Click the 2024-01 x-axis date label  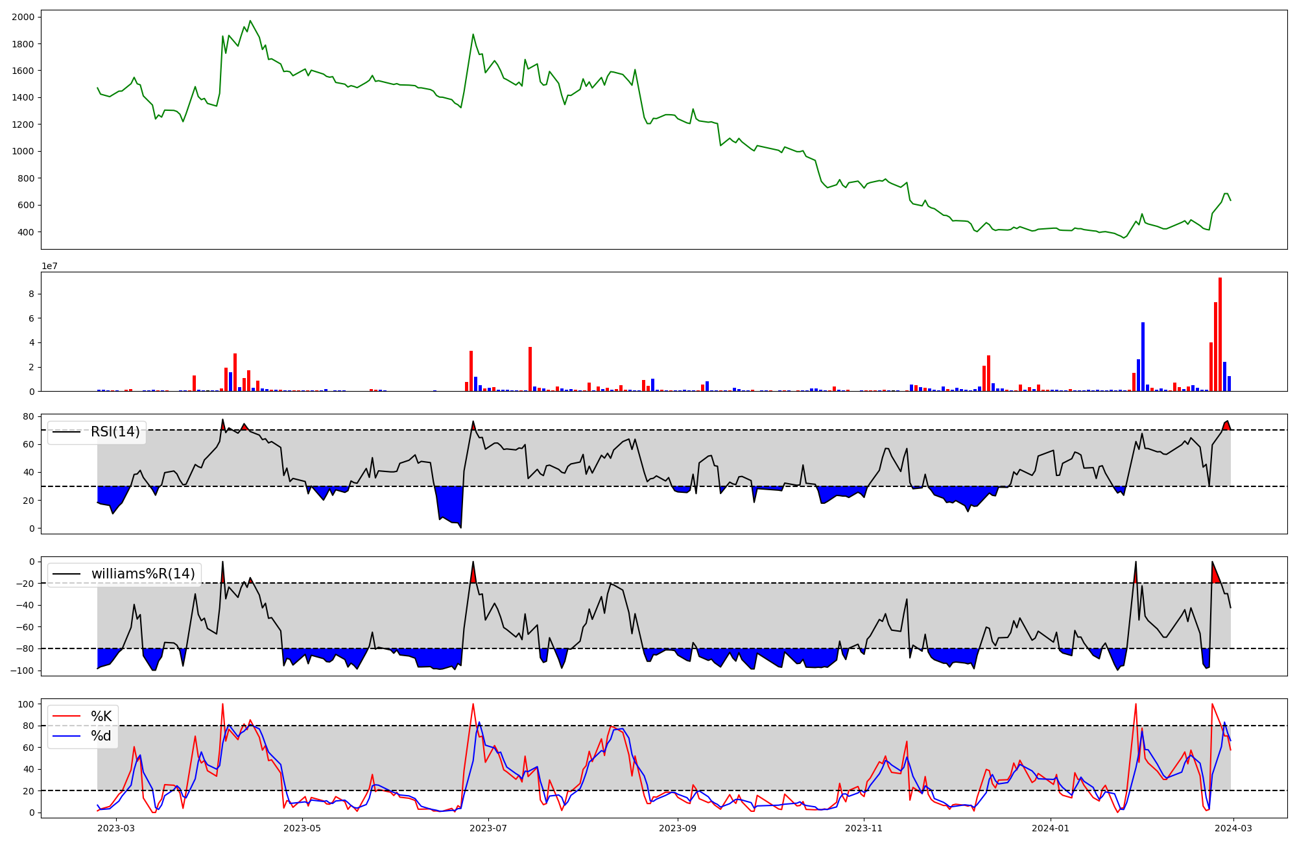click(1050, 828)
